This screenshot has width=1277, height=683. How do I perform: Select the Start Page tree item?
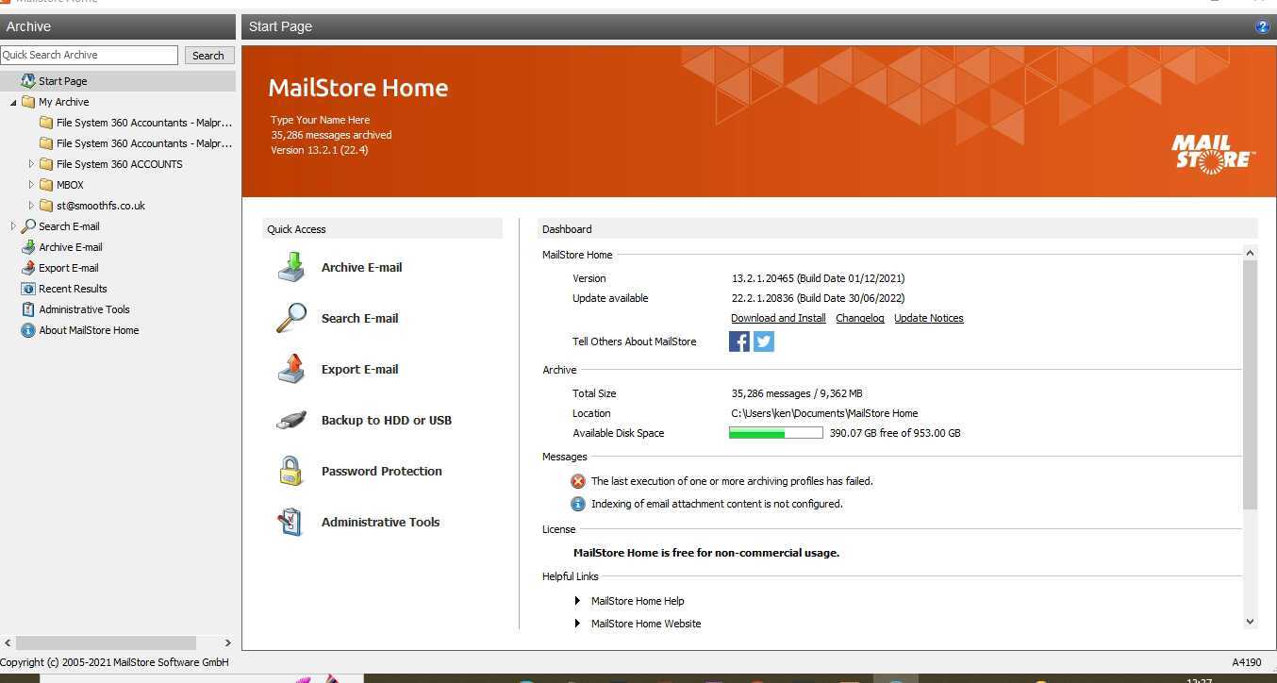click(x=62, y=80)
